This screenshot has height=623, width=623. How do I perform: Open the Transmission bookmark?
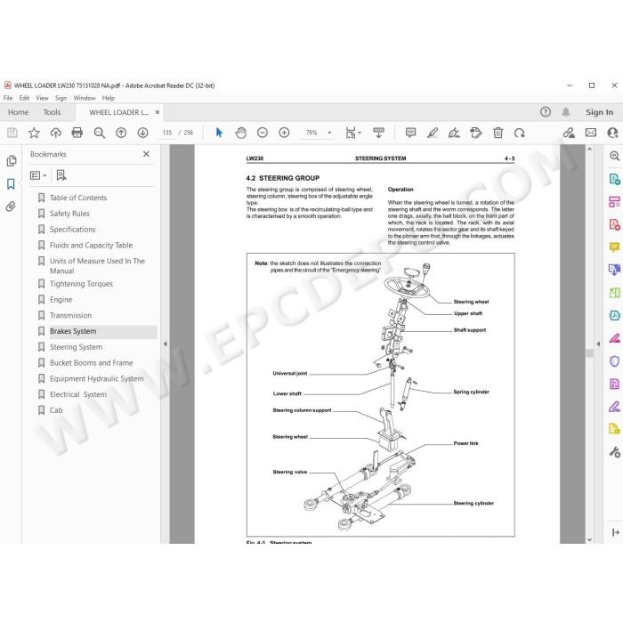tap(70, 315)
